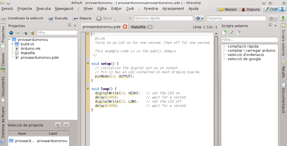Expand the build-cli folder
The height and width of the screenshot is (146, 287).
tap(12, 44)
